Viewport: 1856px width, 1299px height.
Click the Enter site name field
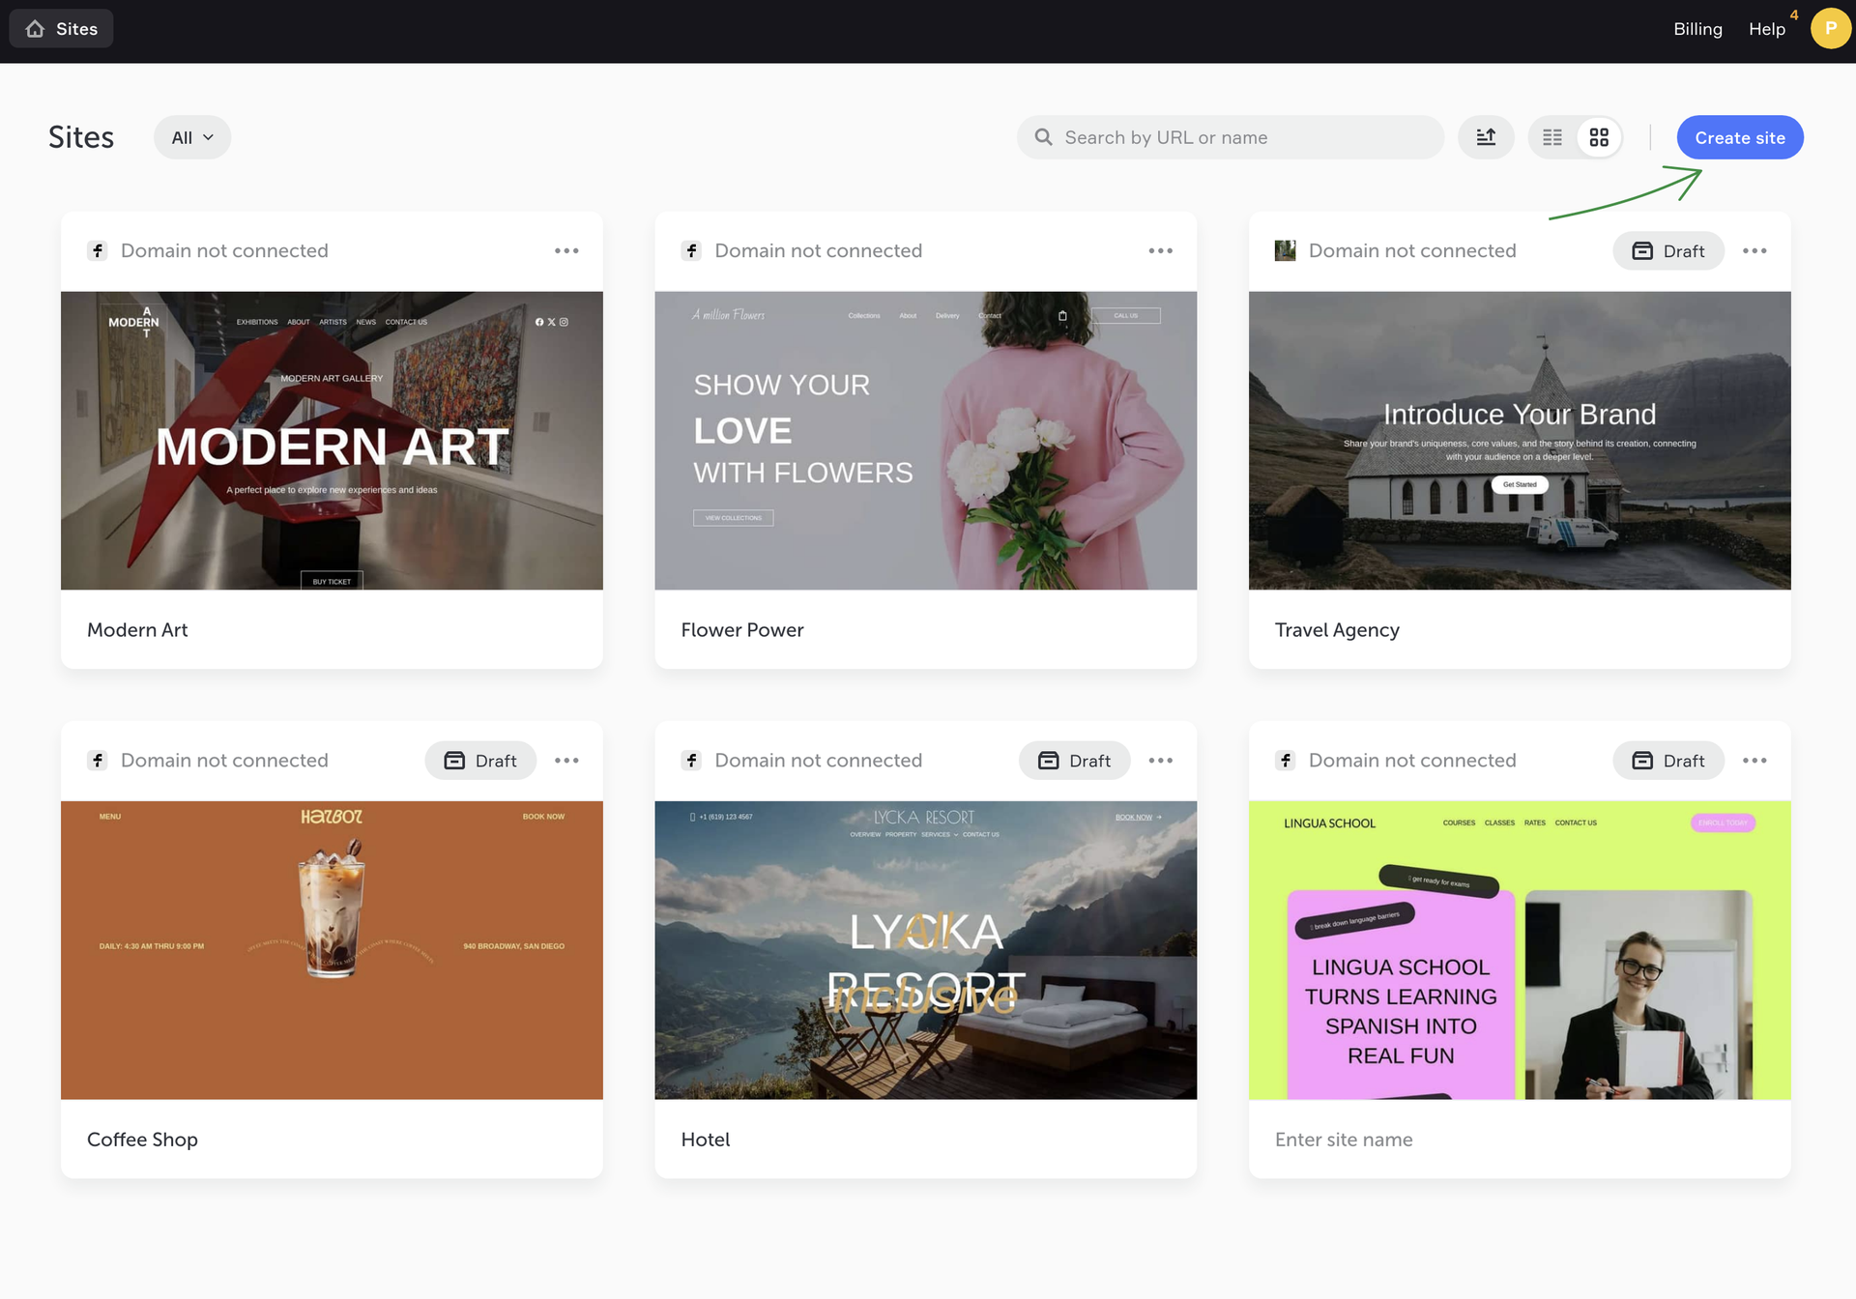coord(1344,1140)
